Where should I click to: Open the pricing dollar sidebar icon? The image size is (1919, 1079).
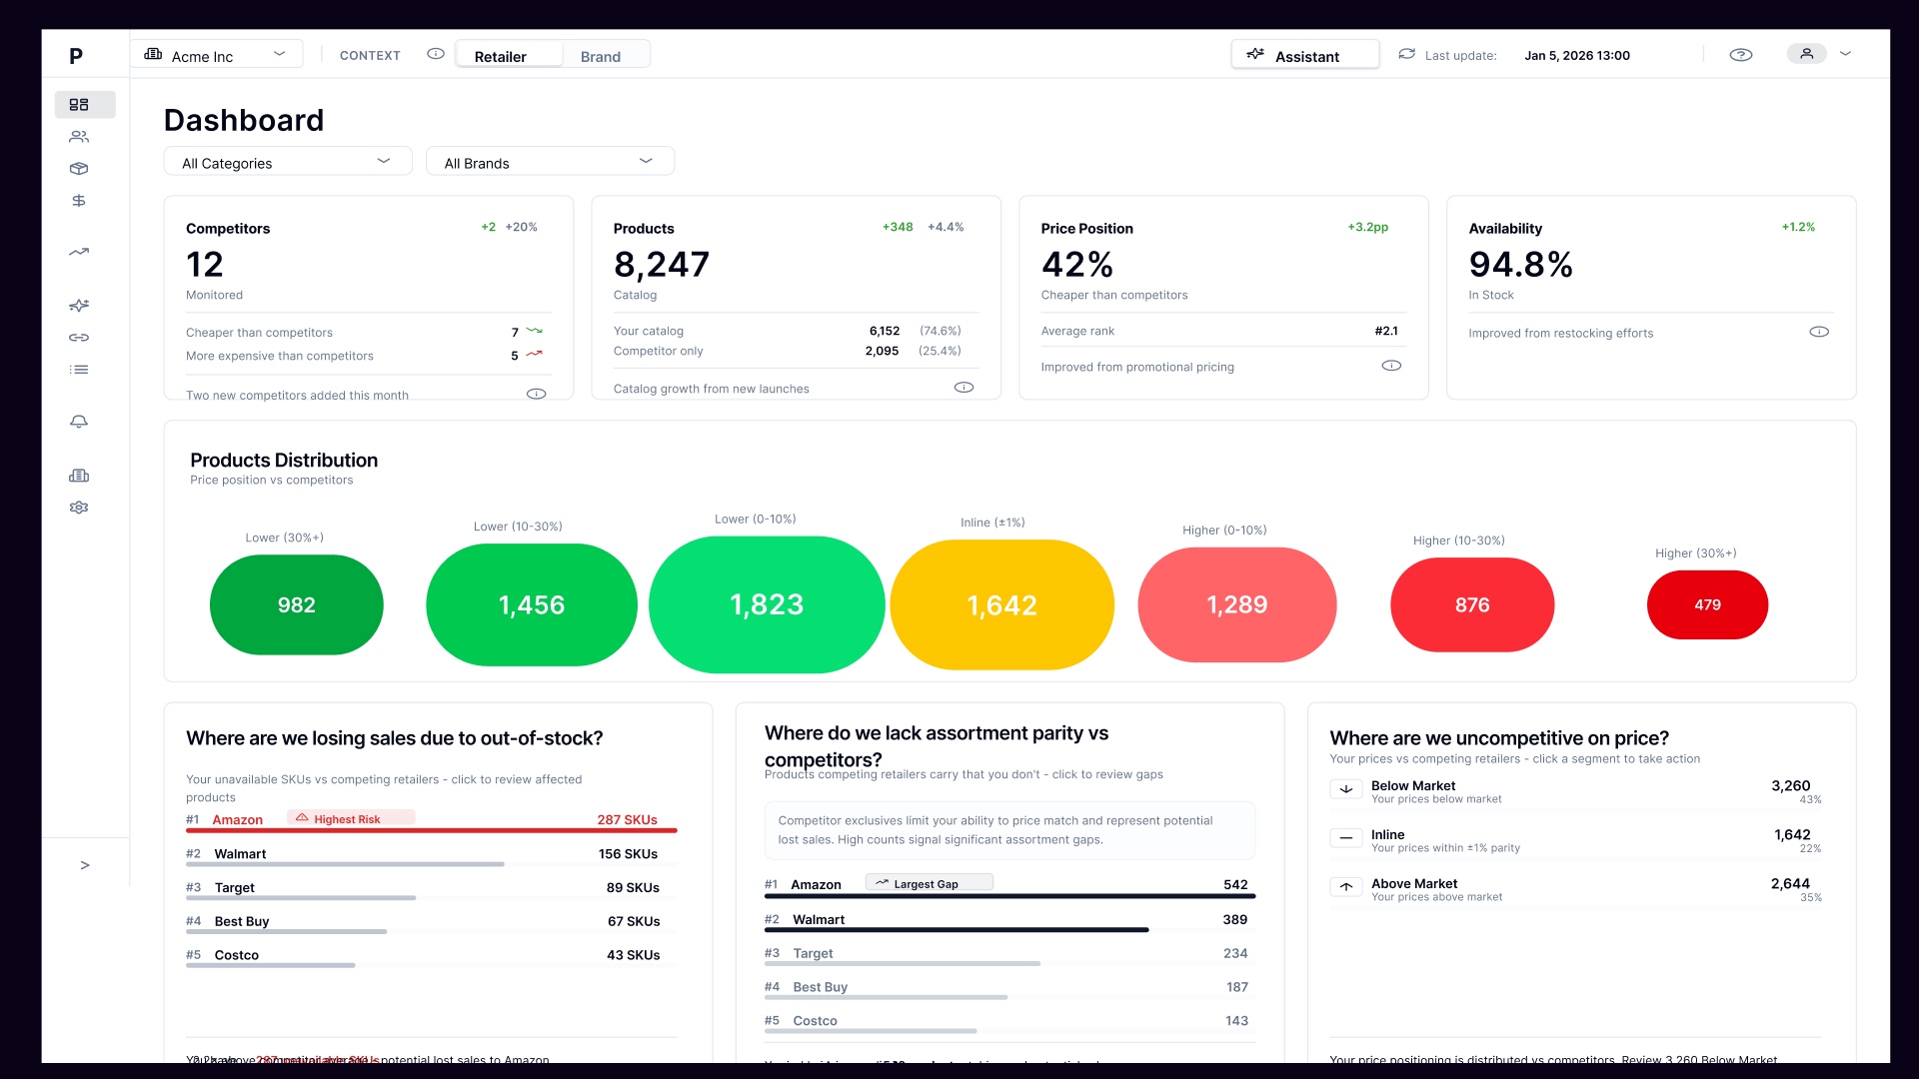tap(79, 201)
